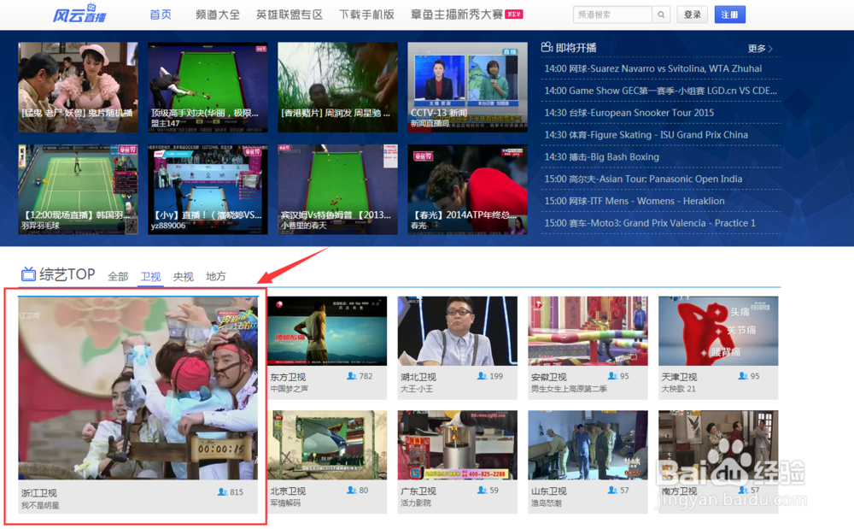This screenshot has height=529, width=854.
Task: Click viewer count icon for 东方卫视
Action: point(351,376)
